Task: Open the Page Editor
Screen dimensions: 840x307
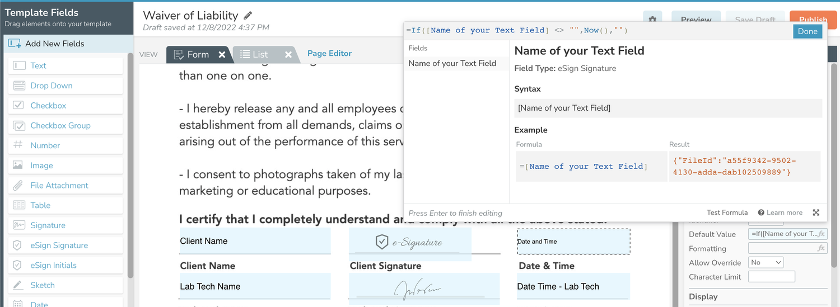Action: 330,54
